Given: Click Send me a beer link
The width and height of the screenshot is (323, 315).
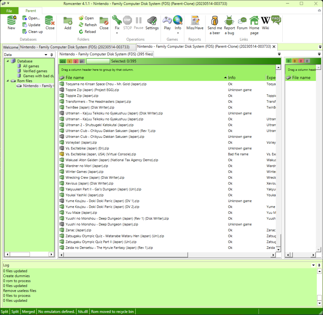Looking at the screenshot, I should (x=214, y=25).
